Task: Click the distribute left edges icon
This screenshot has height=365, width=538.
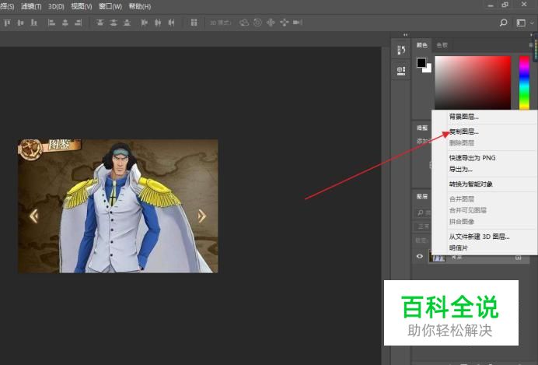Action: pyautogui.click(x=144, y=23)
